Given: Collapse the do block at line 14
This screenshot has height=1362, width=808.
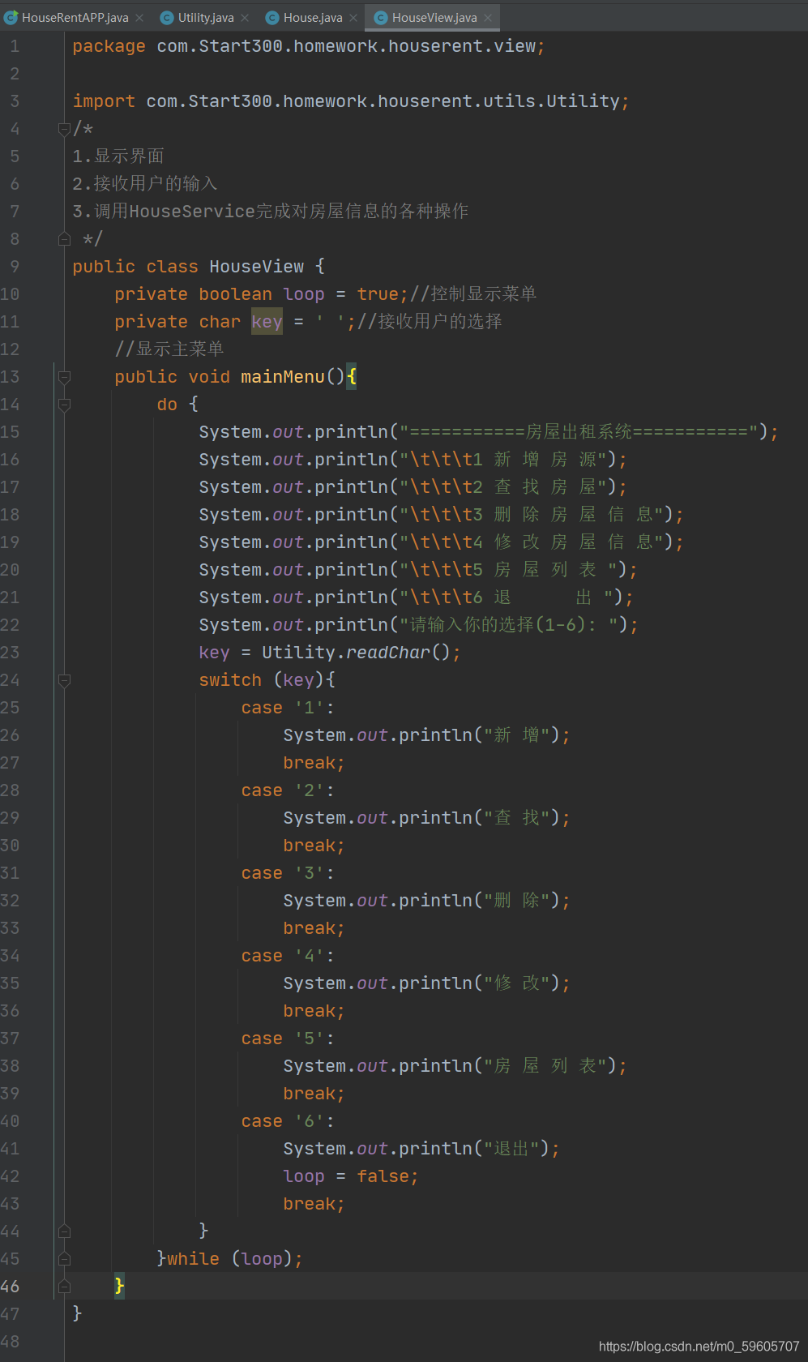Looking at the screenshot, I should 64,404.
